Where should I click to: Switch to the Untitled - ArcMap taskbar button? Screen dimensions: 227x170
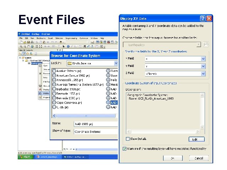75,157
